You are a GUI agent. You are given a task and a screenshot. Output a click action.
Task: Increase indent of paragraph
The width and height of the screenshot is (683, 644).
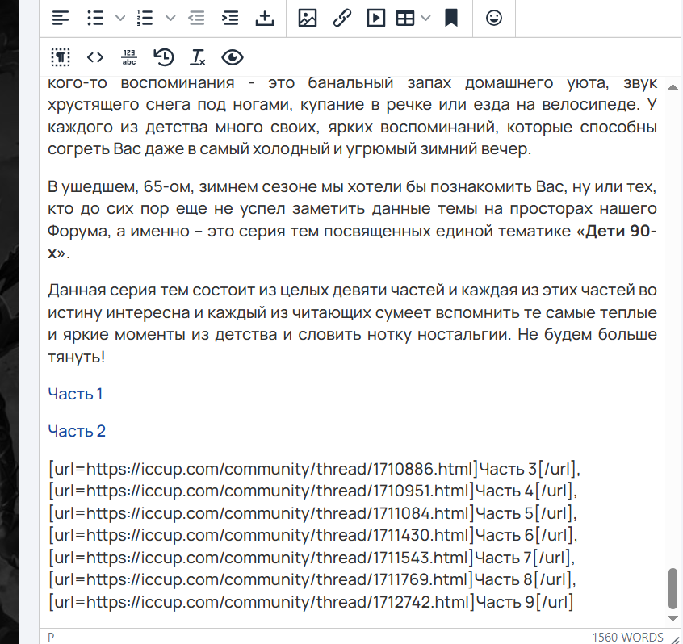230,19
